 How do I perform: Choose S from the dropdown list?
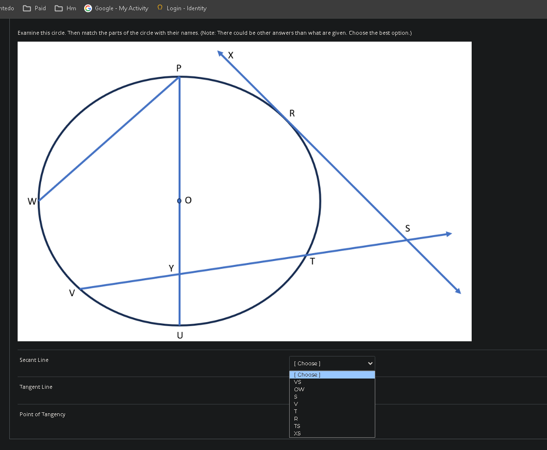pos(332,397)
